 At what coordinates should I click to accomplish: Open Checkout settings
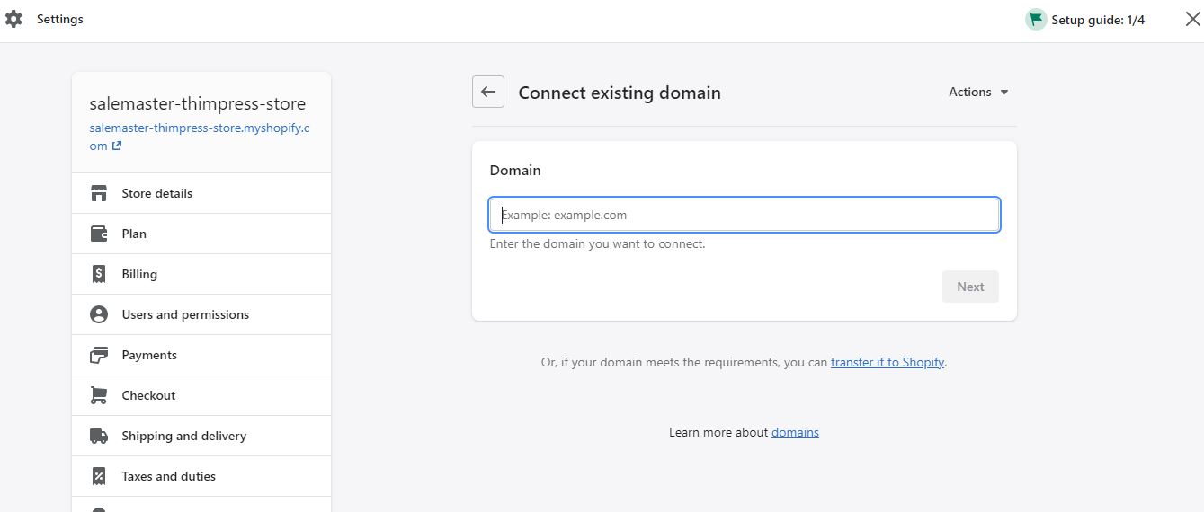tap(201, 395)
